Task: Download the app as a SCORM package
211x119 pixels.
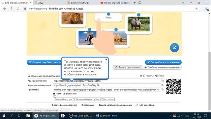Action: point(57,94)
